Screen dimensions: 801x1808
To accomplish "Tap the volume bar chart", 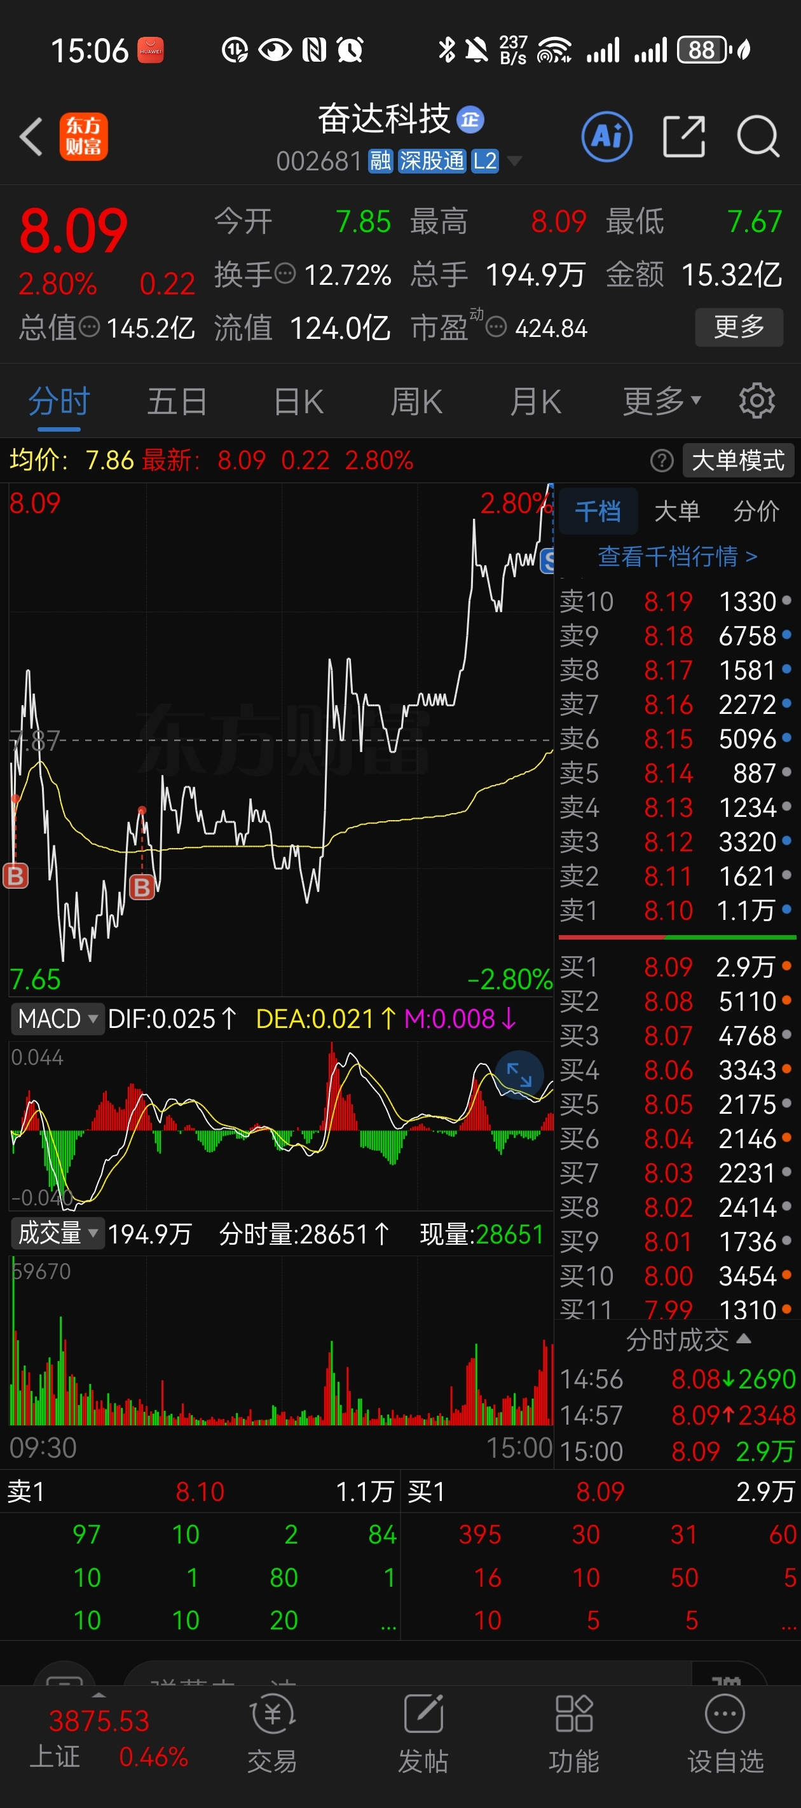I will coord(281,1341).
